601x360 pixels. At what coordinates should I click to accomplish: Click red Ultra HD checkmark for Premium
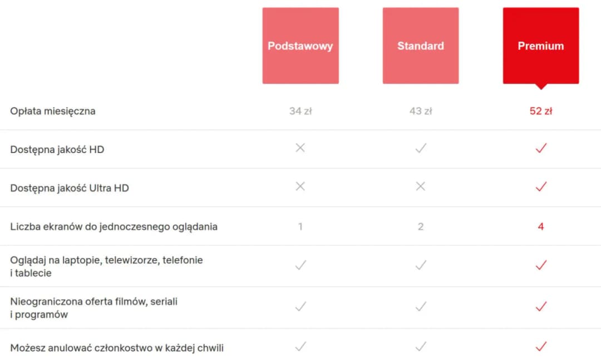[541, 186]
